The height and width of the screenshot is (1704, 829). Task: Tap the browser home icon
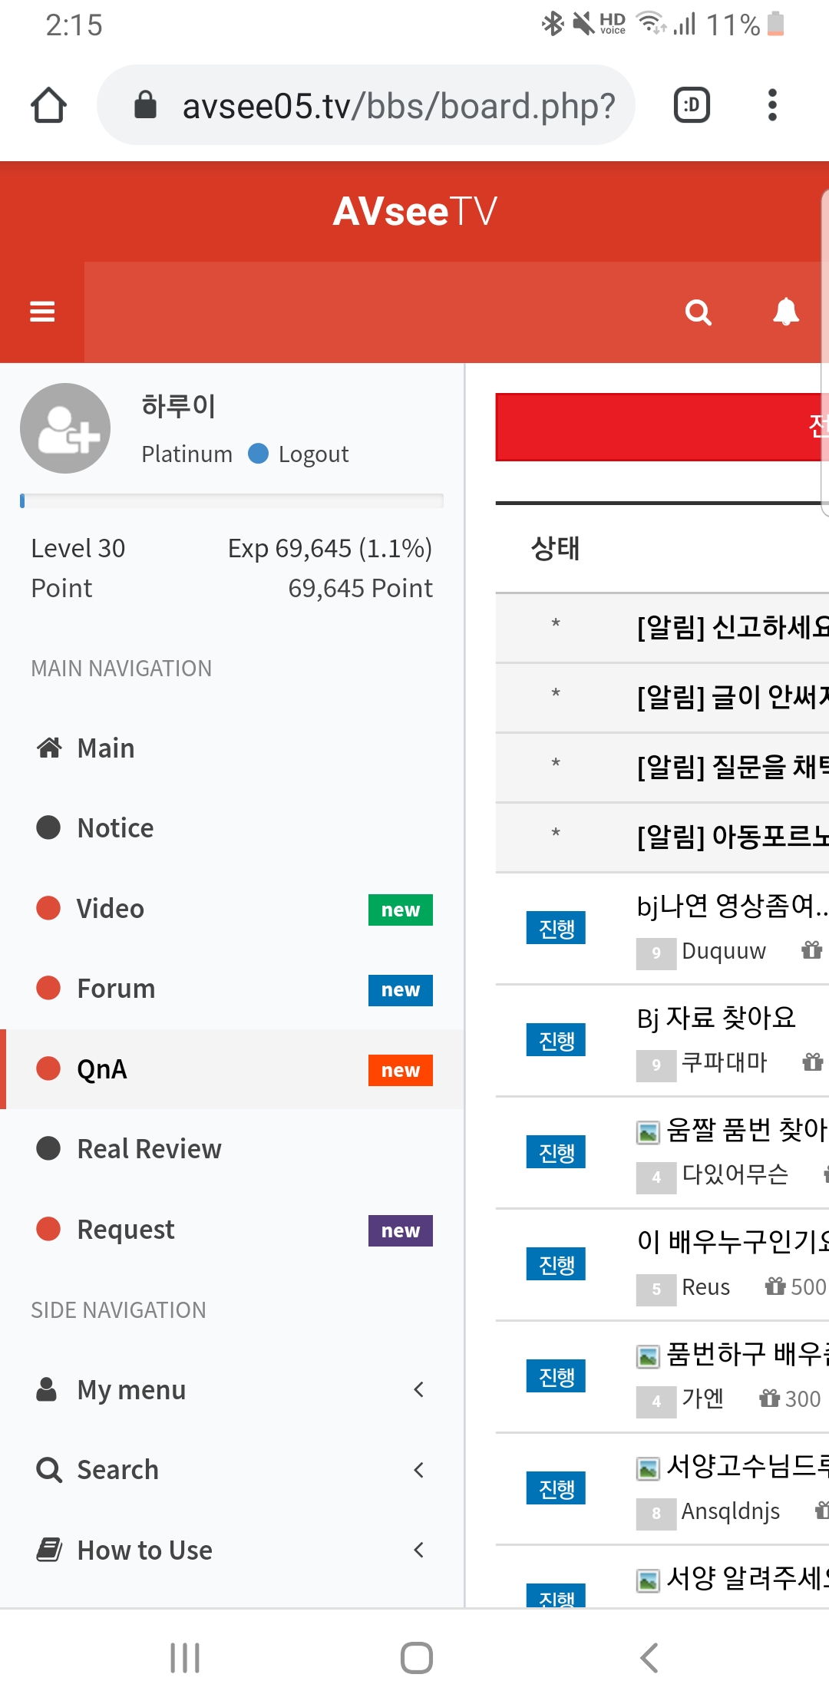pyautogui.click(x=48, y=105)
